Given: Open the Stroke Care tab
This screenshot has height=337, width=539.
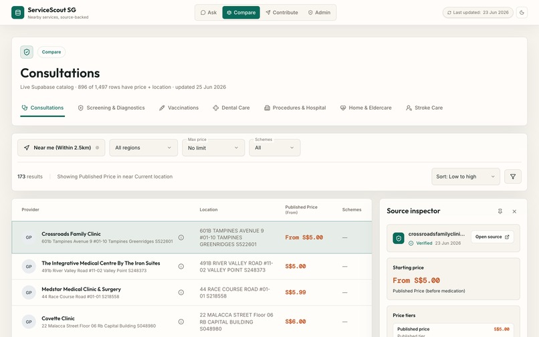Looking at the screenshot, I should 424,108.
